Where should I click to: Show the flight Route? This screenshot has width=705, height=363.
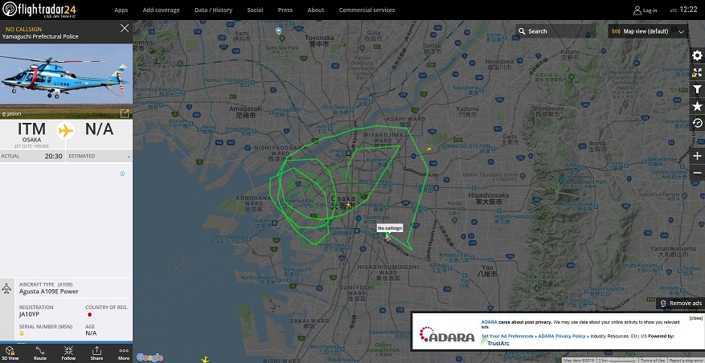40,353
